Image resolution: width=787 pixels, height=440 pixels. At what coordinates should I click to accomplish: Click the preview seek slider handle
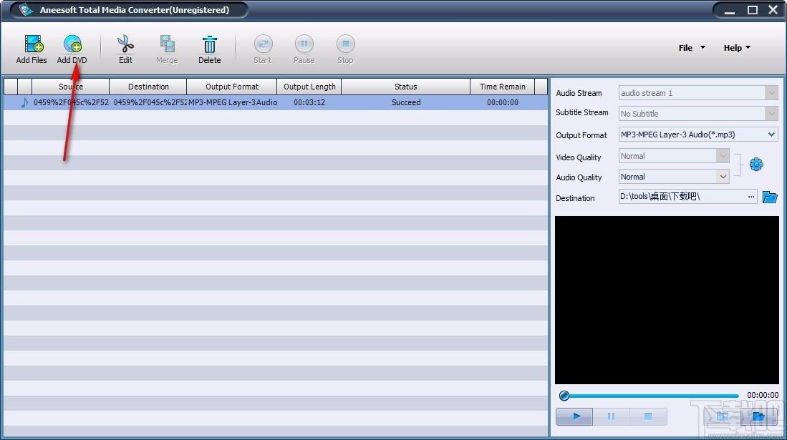[564, 396]
